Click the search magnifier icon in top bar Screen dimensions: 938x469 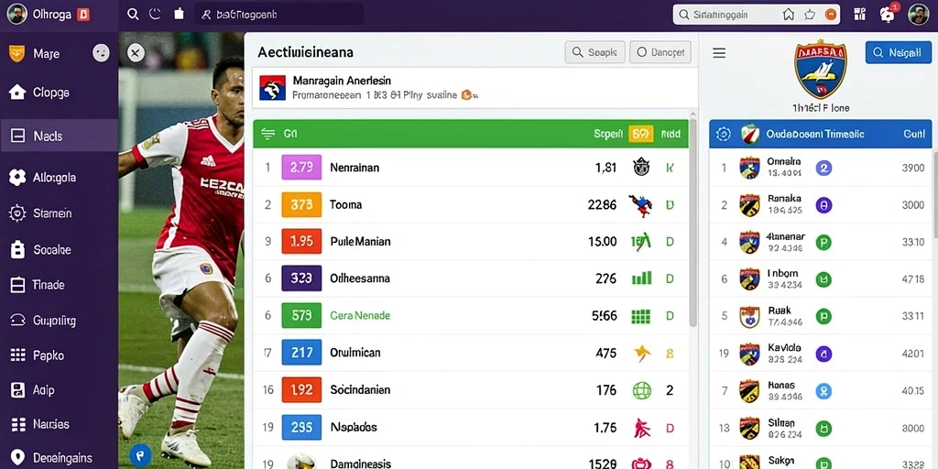click(134, 14)
